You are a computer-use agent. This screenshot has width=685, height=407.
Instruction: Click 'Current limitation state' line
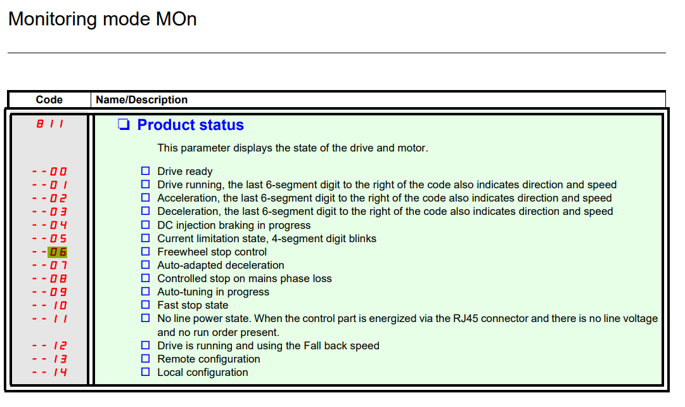(x=267, y=239)
